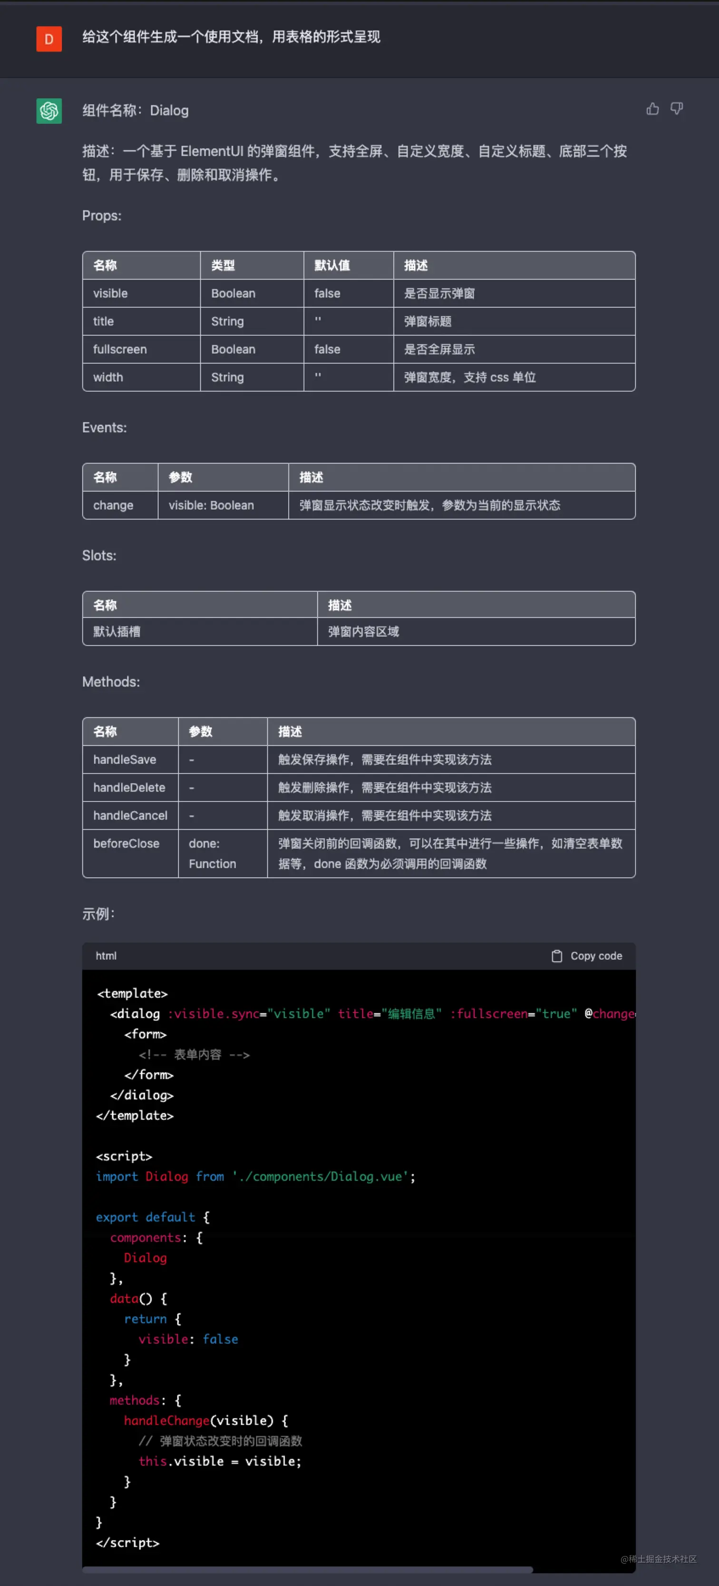This screenshot has height=1586, width=719.
Task: Click 'export default {' code line
Action: (x=153, y=1217)
